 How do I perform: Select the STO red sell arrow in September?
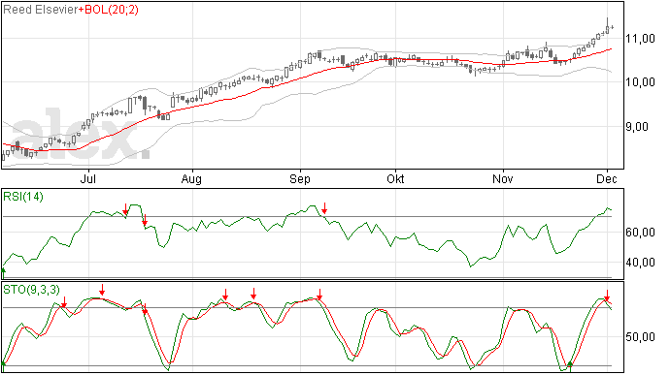click(319, 295)
